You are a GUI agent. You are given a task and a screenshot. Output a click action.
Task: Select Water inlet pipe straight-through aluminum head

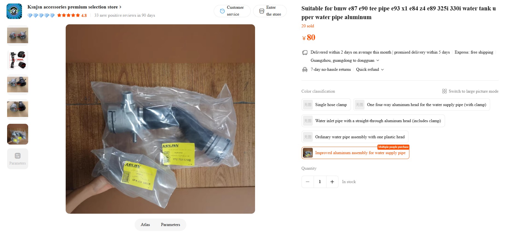pyautogui.click(x=373, y=121)
